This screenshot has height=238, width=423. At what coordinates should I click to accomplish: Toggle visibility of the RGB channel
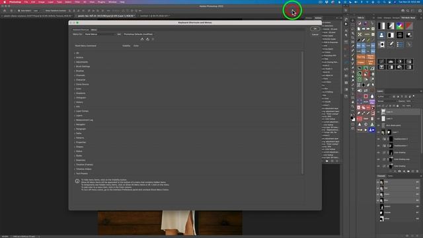[378, 182]
